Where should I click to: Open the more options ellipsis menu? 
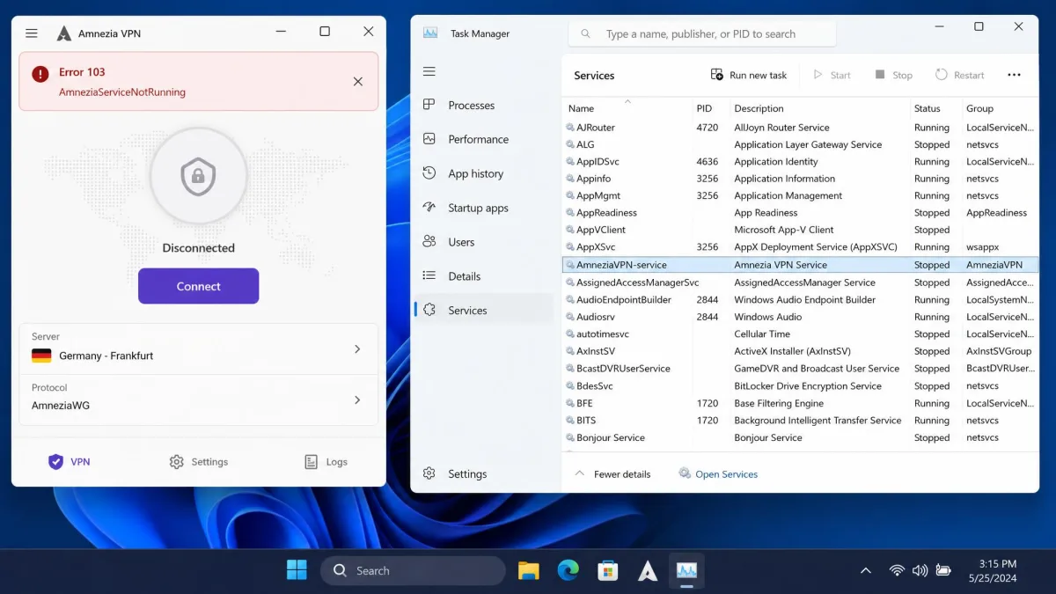[x=1014, y=75]
